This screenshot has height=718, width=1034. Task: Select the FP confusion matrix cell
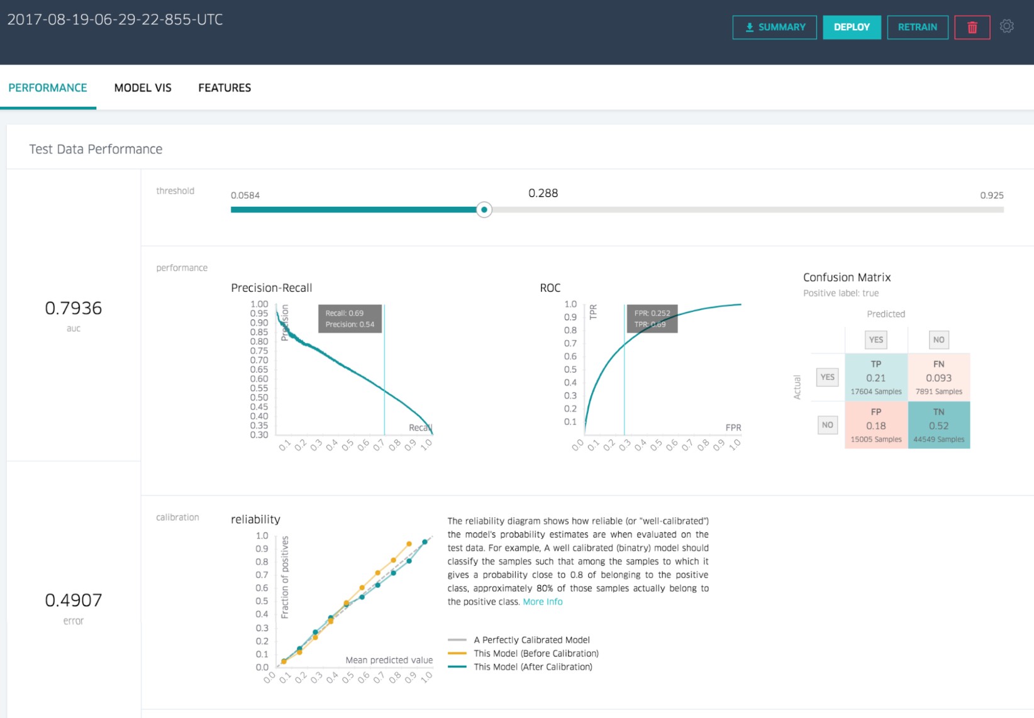876,425
